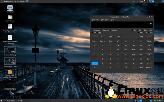Click the 1/x reciprocal button
The height and width of the screenshot is (102, 164).
[x=126, y=68]
